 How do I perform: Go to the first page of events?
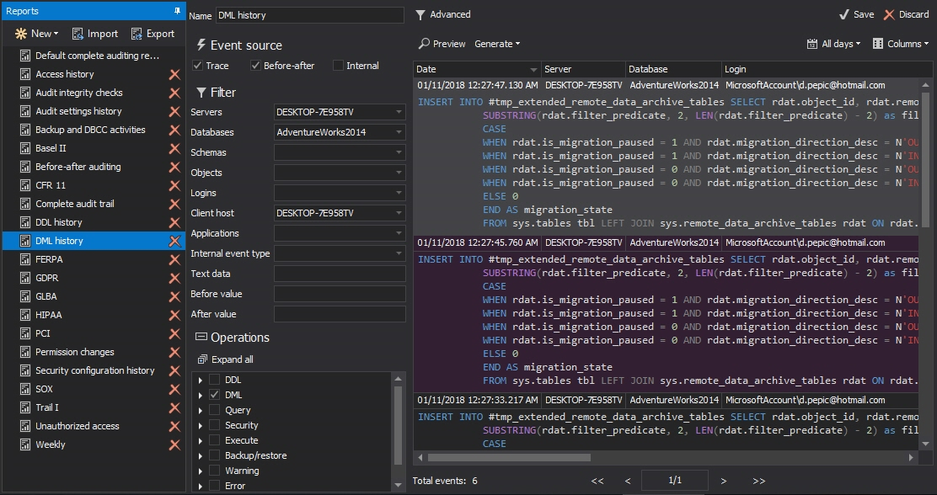click(597, 481)
